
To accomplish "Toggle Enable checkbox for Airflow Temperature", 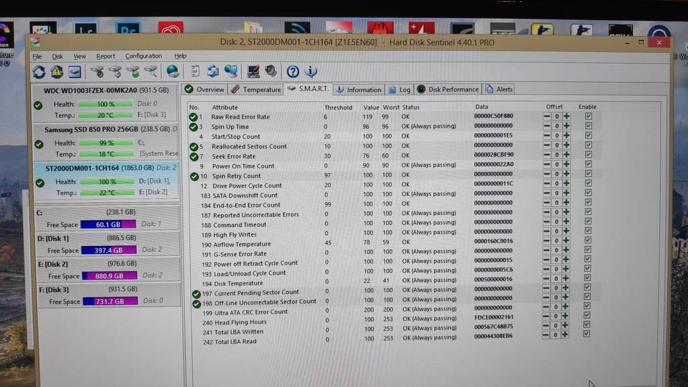I will click(x=588, y=240).
